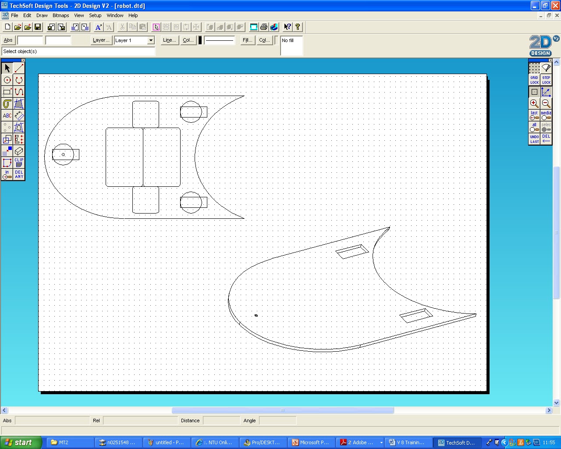The height and width of the screenshot is (449, 561).
Task: Click the Abs coordinate button
Action: [8, 40]
